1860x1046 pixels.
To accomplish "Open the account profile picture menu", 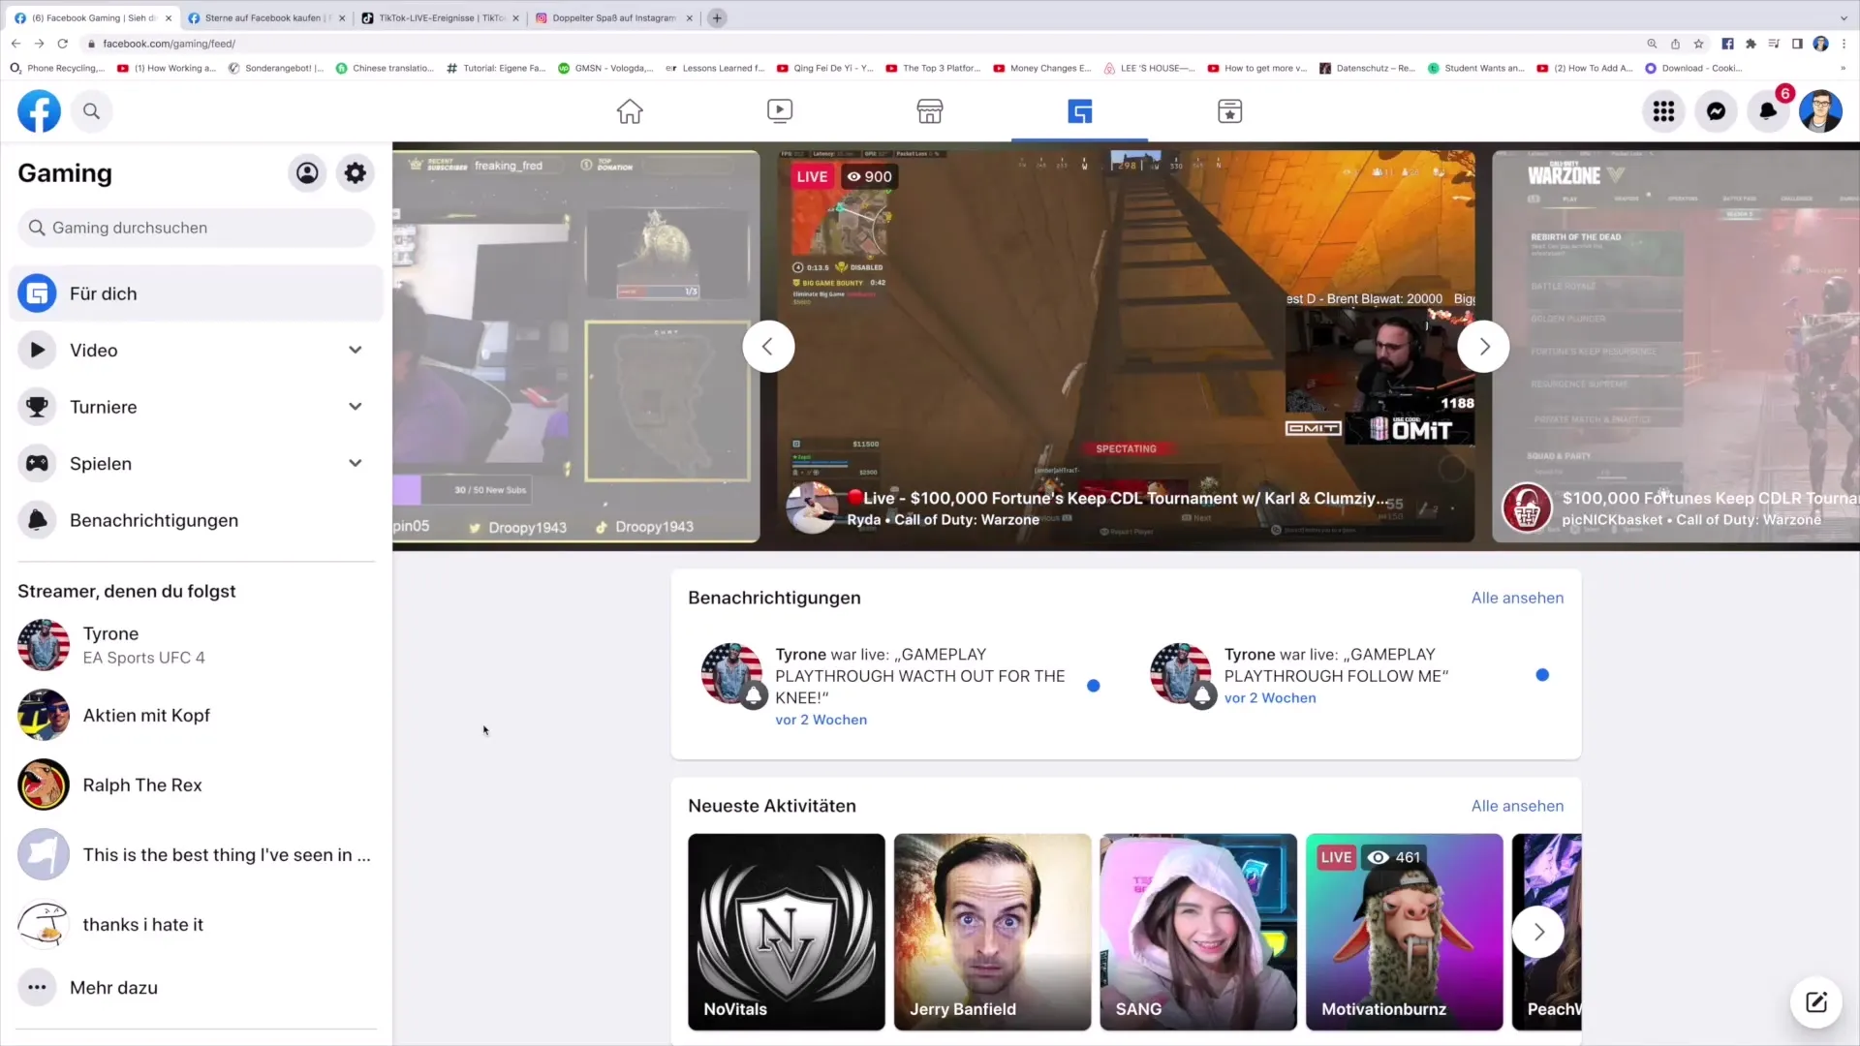I will (1820, 111).
